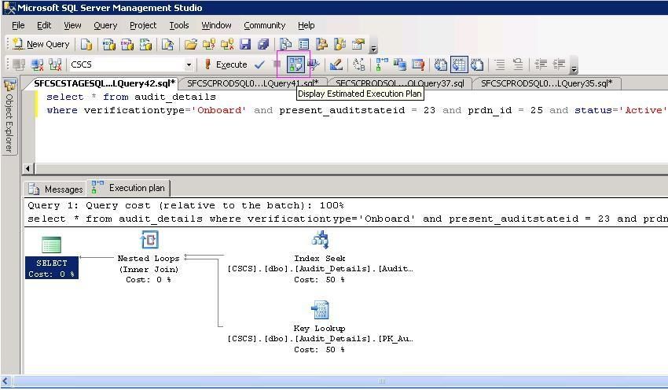The width and height of the screenshot is (668, 390).
Task: Open the Community menu
Action: click(x=265, y=26)
